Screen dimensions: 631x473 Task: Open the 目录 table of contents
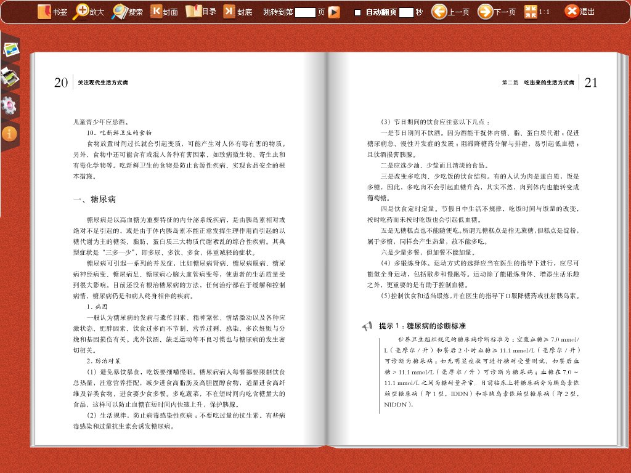(202, 12)
